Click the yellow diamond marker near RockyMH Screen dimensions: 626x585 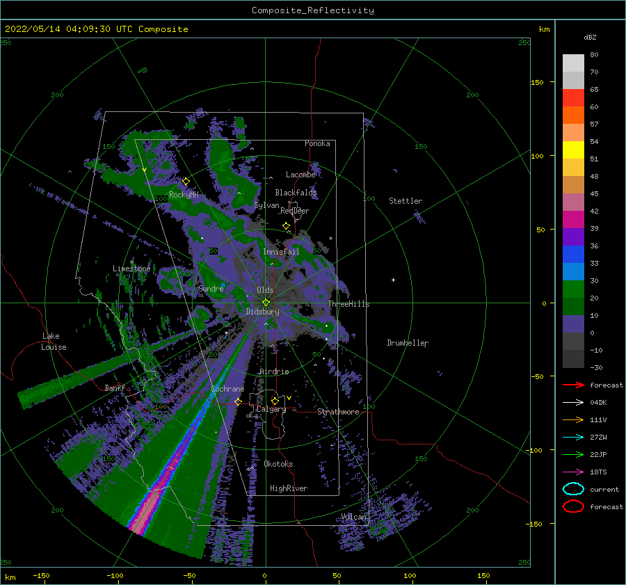point(186,182)
